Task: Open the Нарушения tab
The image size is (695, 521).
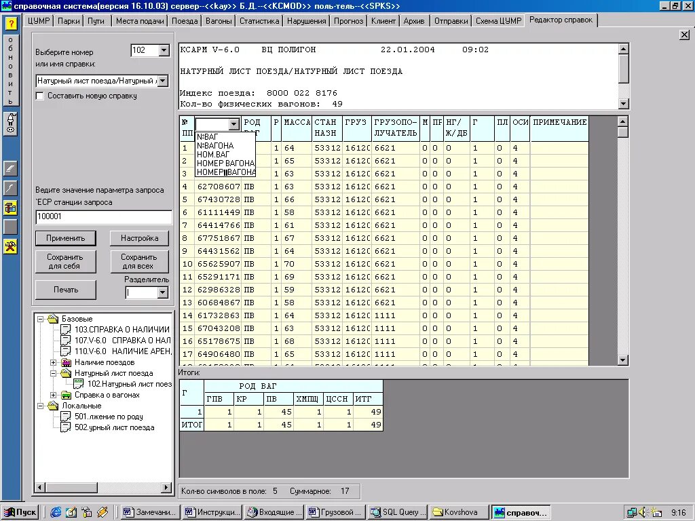Action: tap(306, 21)
